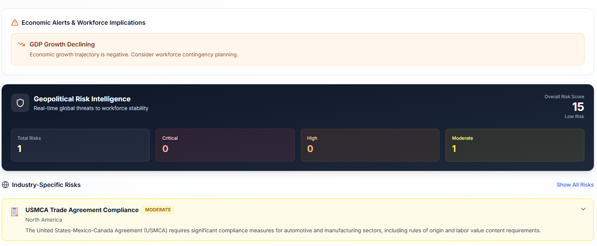597x246 pixels.
Task: Click the shield icon for Geopolitical Risk Intelligence
Action: pos(20,103)
